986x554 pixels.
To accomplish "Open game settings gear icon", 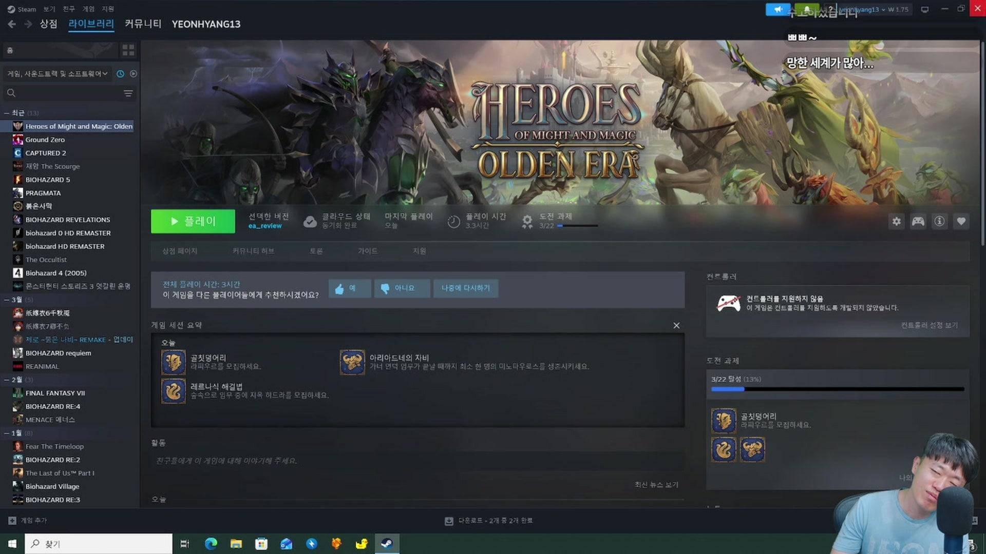I will (896, 221).
